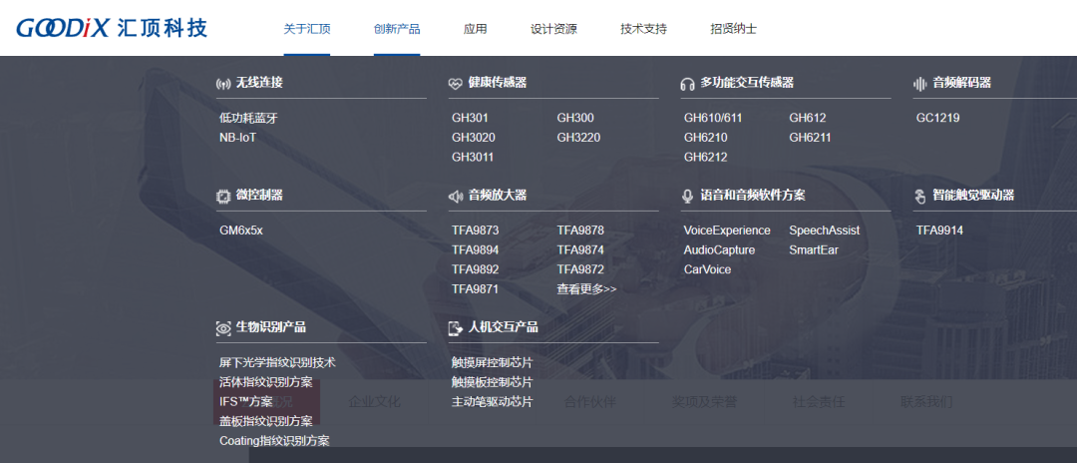This screenshot has width=1077, height=463.
Task: Open TFA9878 amplifier
Action: [x=580, y=231]
